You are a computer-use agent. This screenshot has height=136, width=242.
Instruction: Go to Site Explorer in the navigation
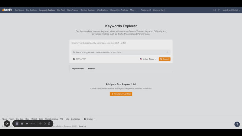pos(31,10)
